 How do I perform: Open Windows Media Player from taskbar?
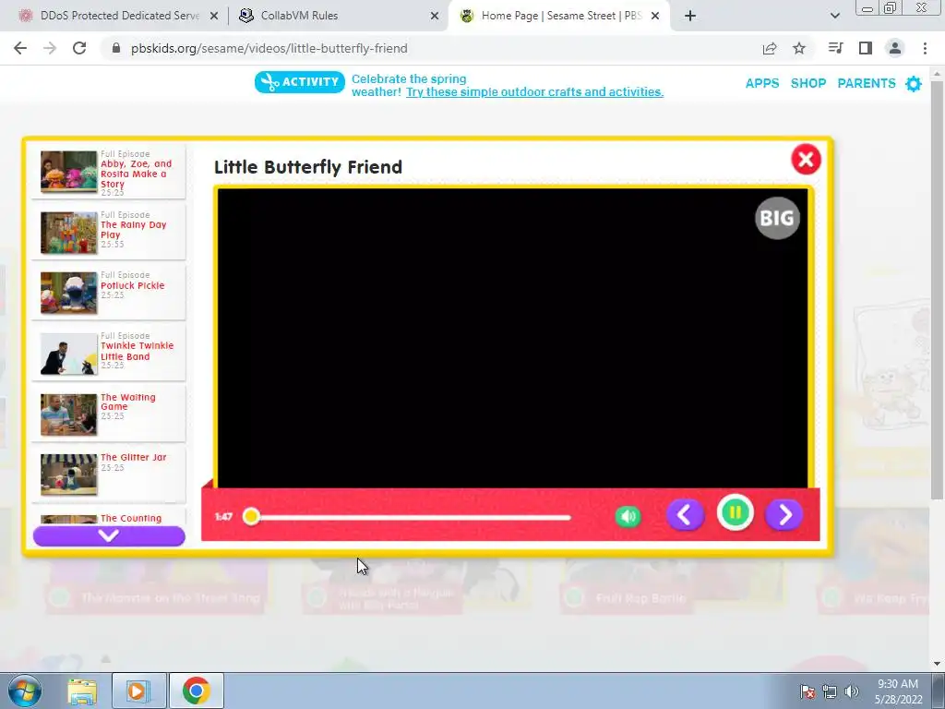138,691
